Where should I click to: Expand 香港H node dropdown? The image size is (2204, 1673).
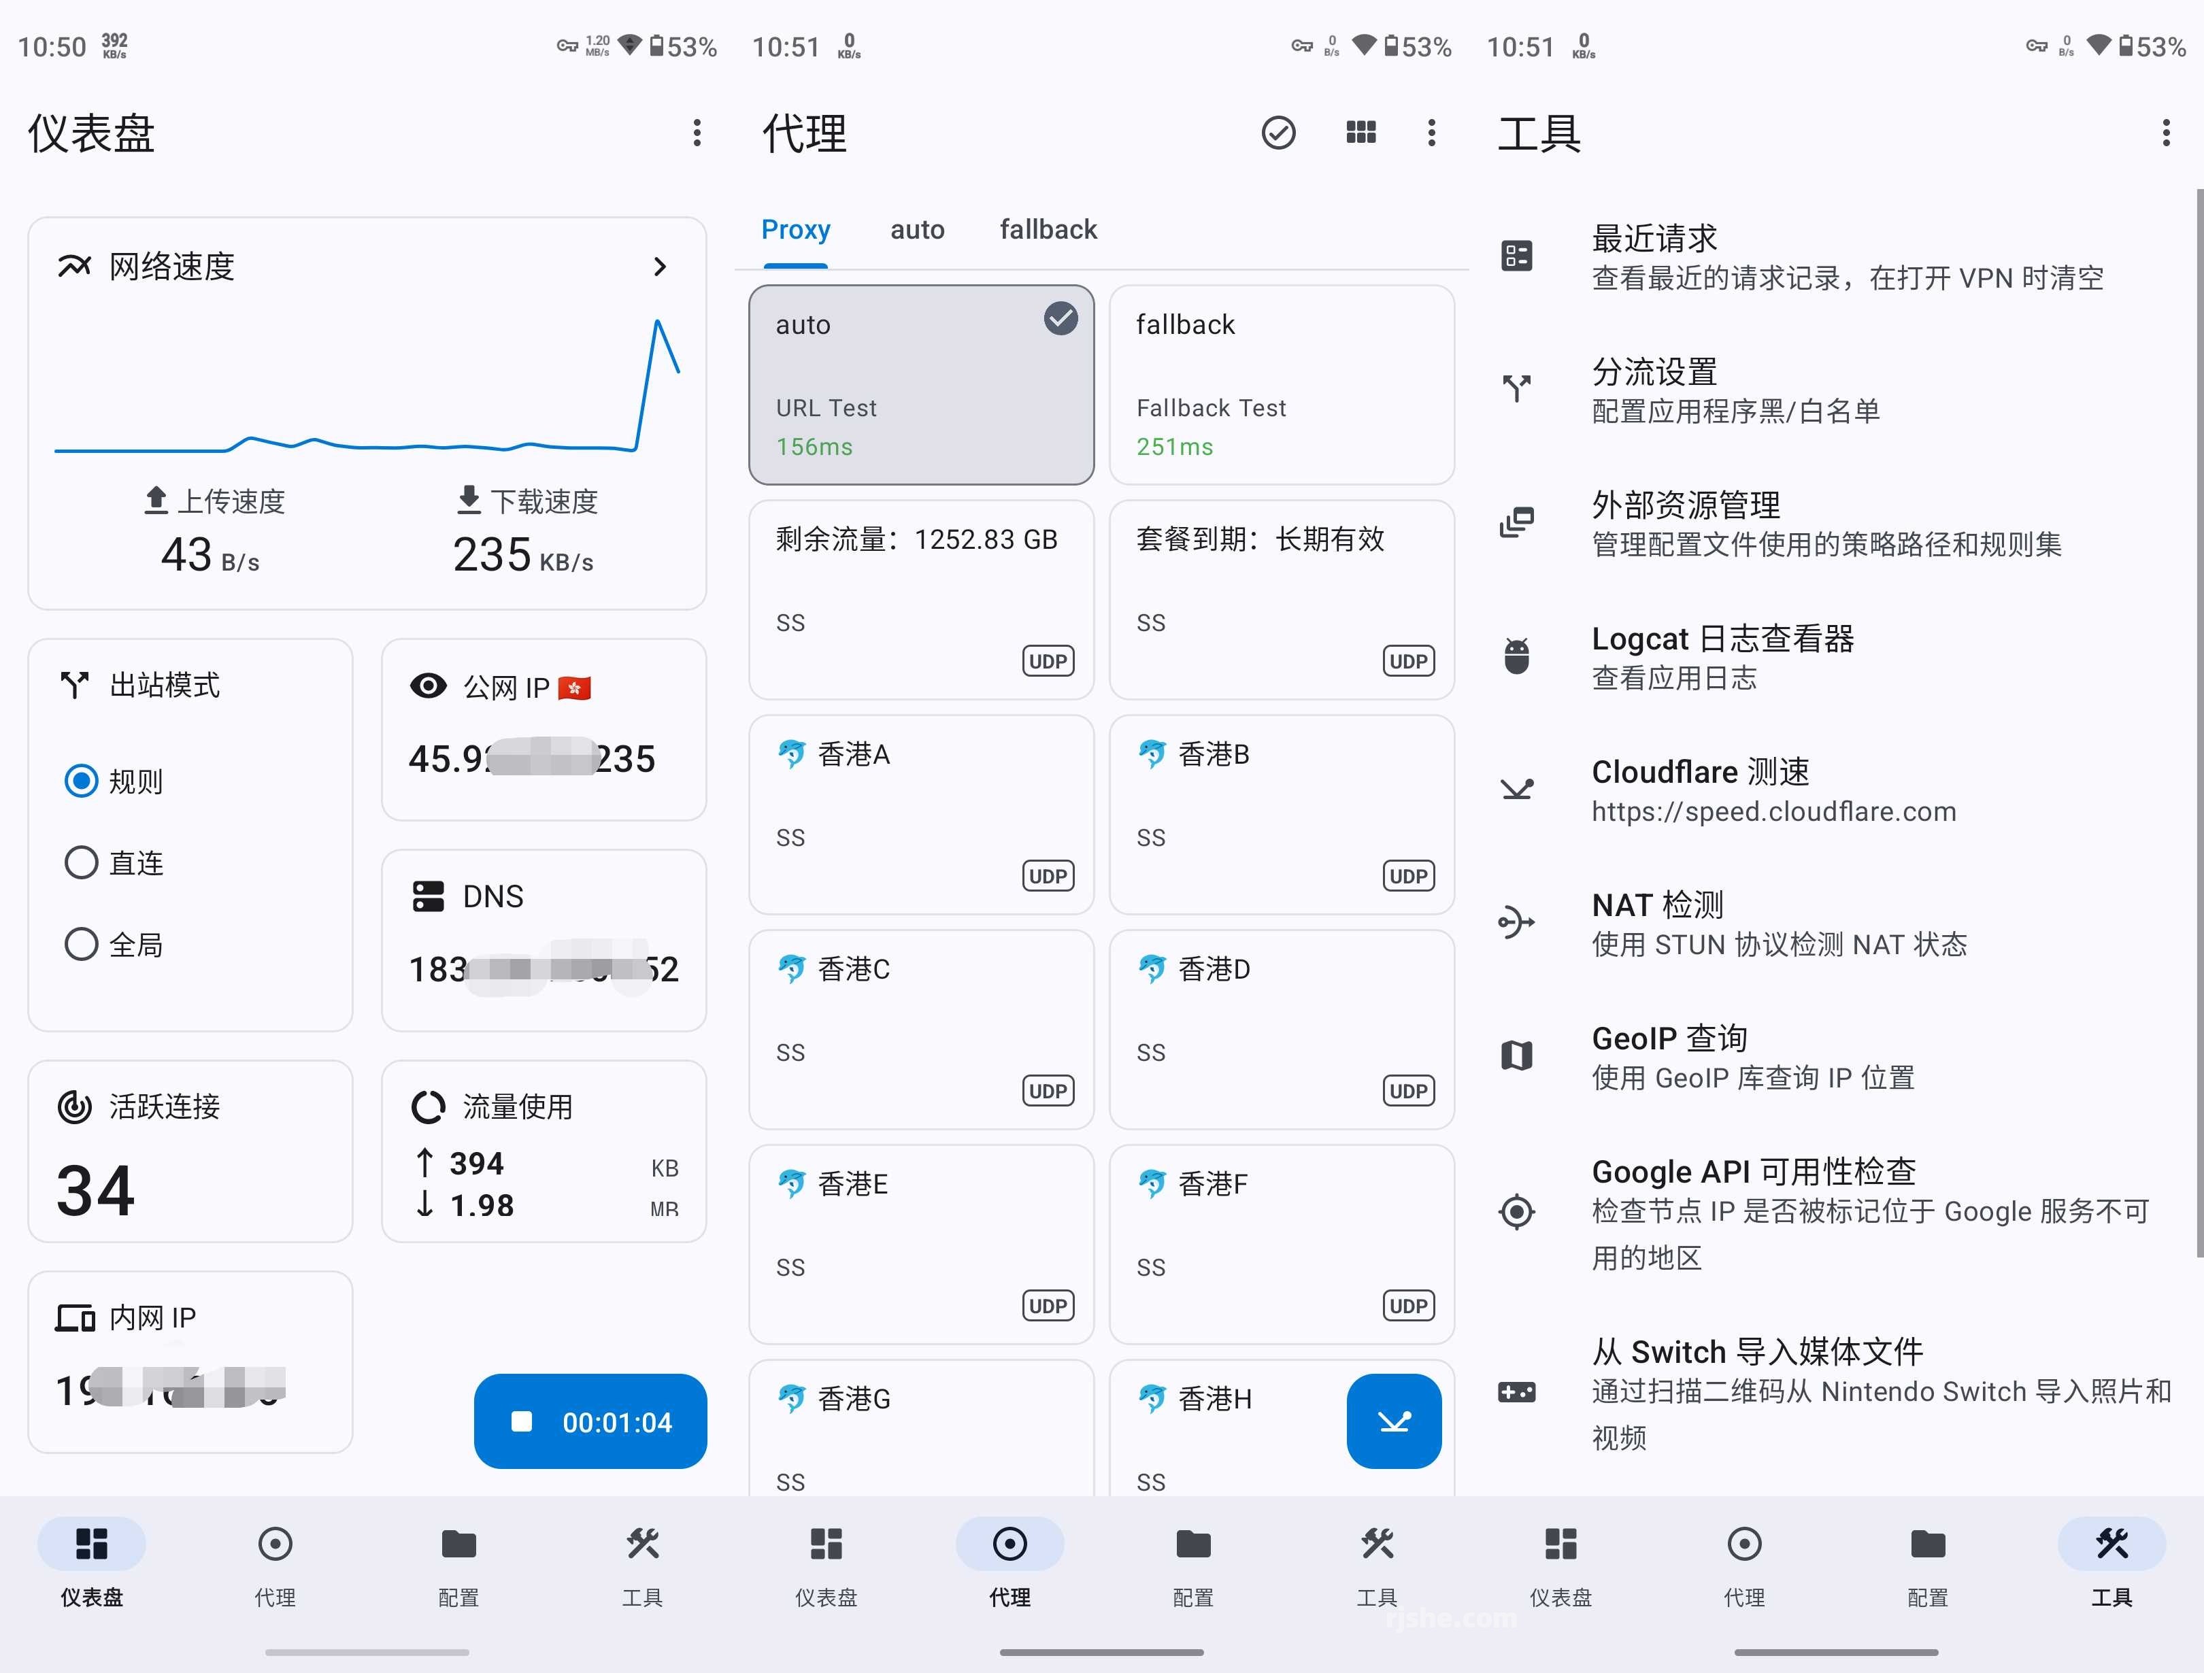click(1397, 1420)
